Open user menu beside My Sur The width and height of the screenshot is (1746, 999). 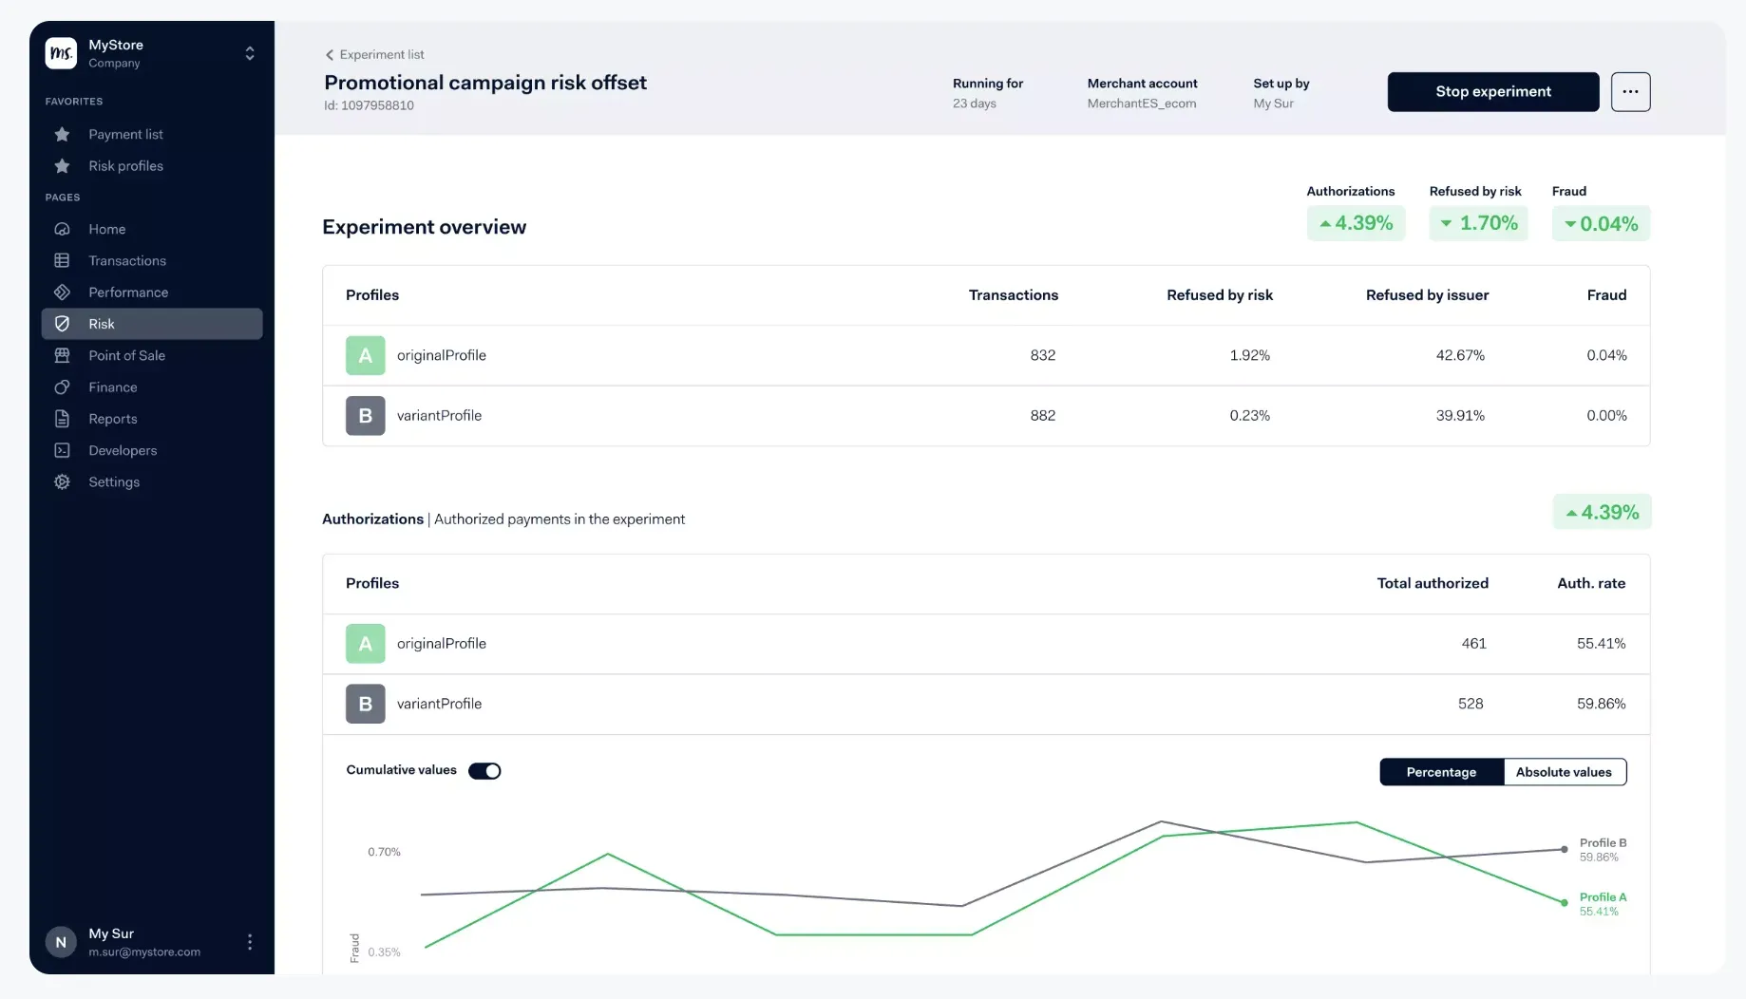(250, 942)
